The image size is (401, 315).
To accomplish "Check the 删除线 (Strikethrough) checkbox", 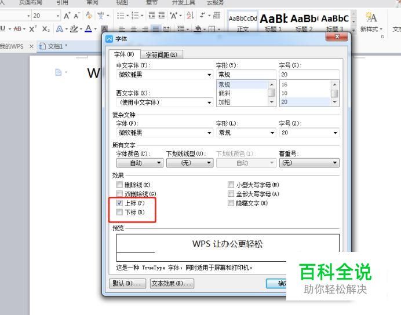I will 119,185.
